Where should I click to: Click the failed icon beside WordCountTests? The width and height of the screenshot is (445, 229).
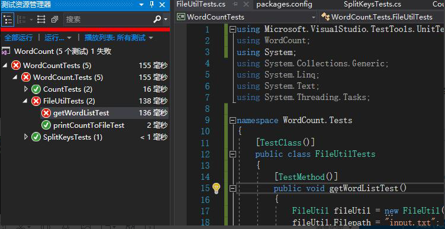coord(16,66)
